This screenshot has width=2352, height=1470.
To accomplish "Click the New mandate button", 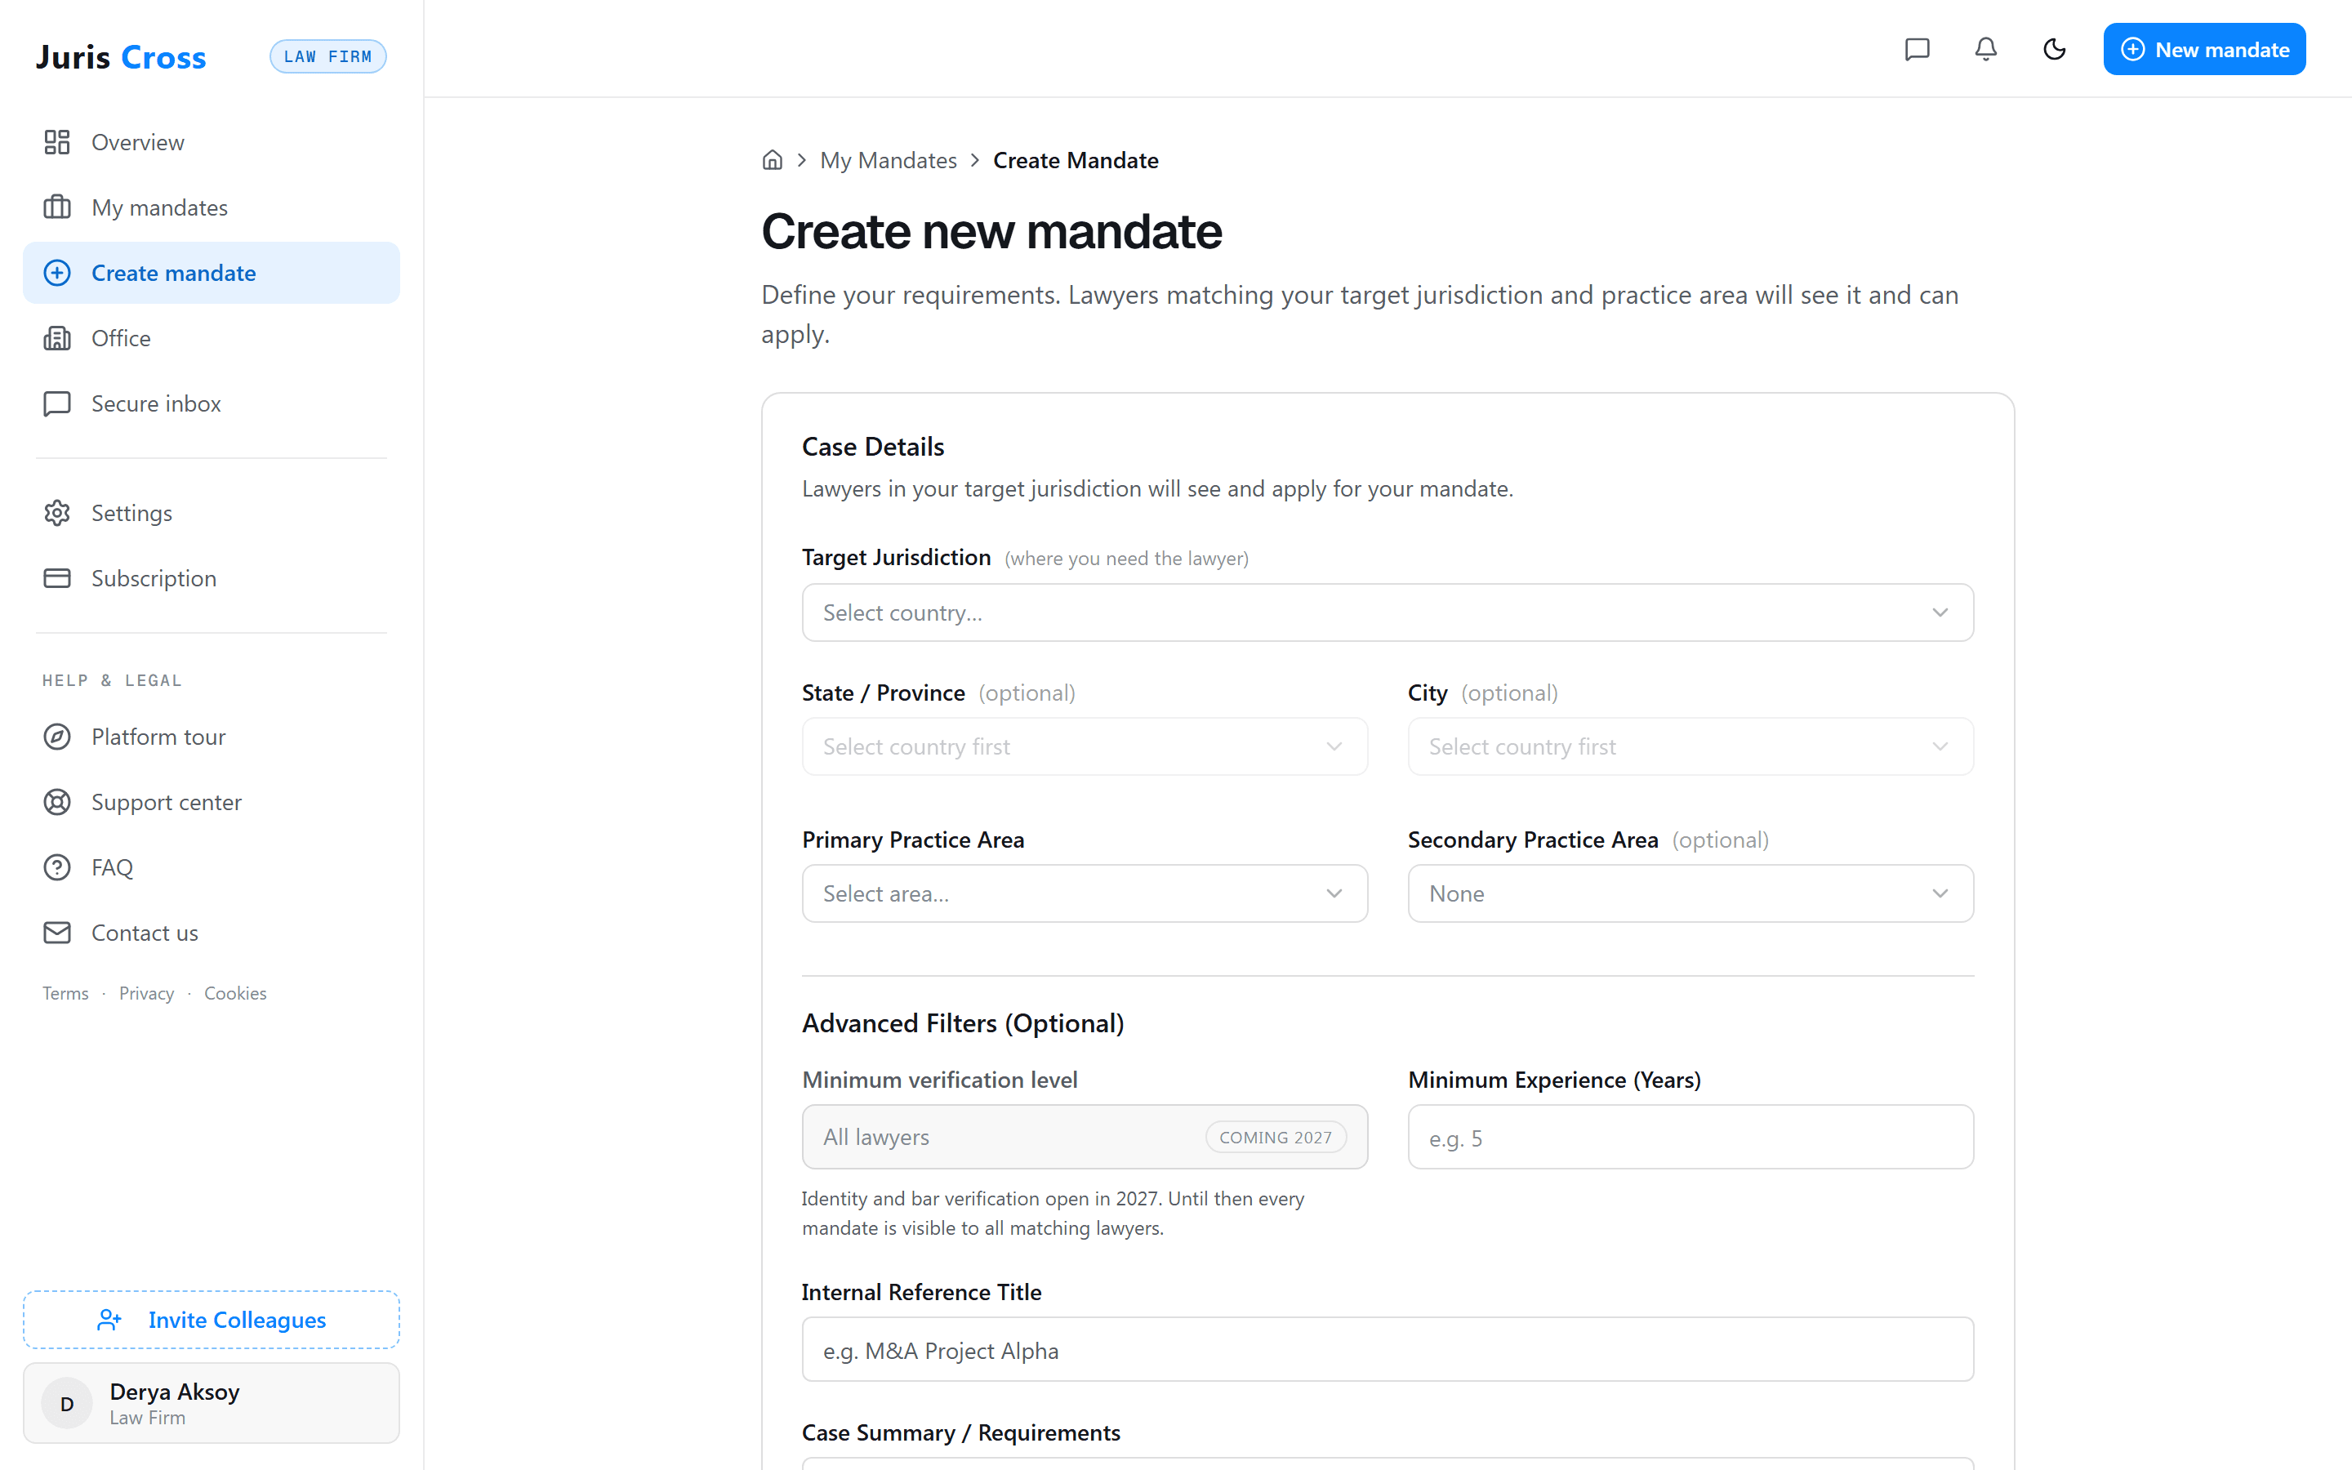I will tap(2204, 50).
